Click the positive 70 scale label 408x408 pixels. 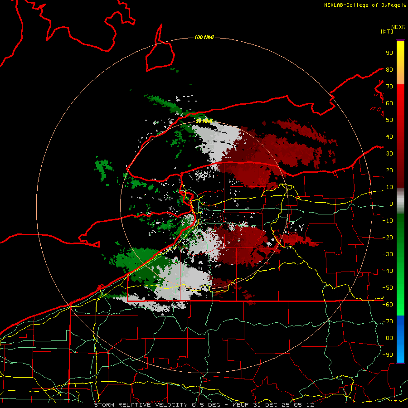coord(389,87)
